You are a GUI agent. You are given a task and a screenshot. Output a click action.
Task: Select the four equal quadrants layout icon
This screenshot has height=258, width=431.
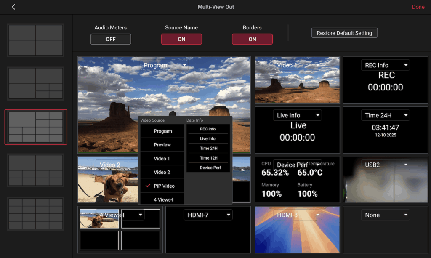tap(36, 40)
